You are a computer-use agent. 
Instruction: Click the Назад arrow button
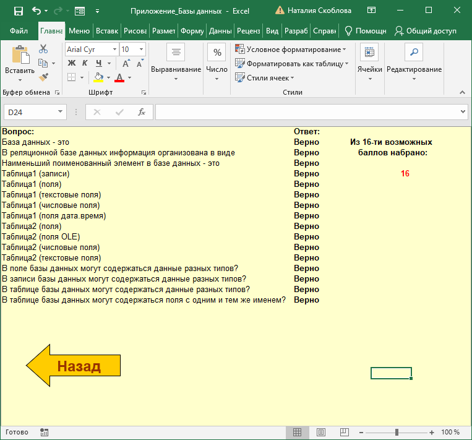(x=73, y=366)
